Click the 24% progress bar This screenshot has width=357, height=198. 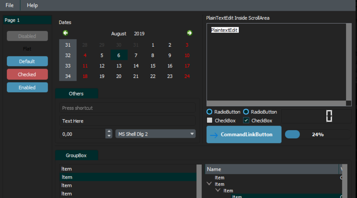318,134
